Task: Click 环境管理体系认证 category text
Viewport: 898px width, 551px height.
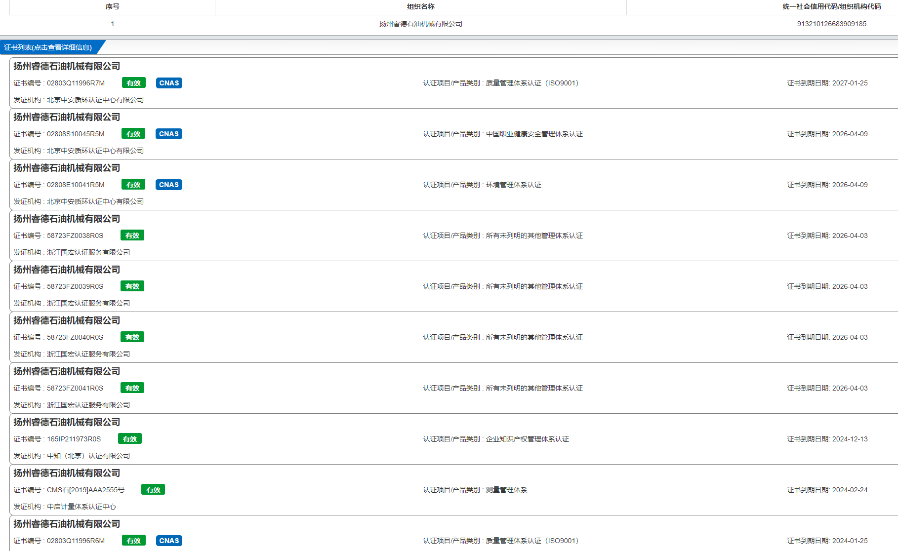Action: point(514,185)
